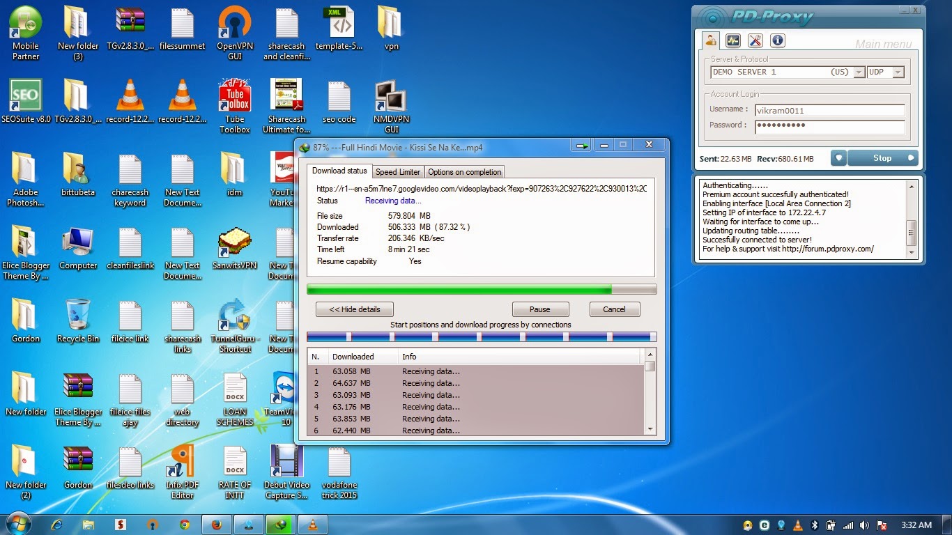Select the Recycle Bin desktop icon

pos(78,321)
